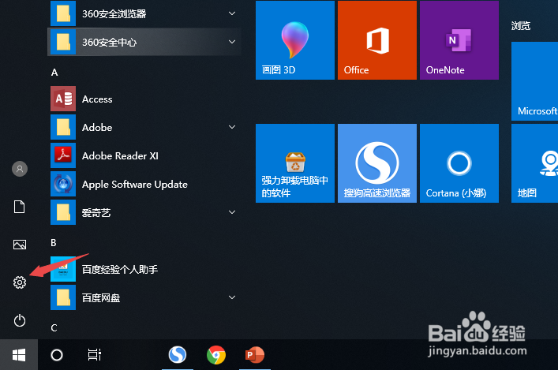
Task: Open the 强力卸载电脑中的软件 tile
Action: point(295,163)
